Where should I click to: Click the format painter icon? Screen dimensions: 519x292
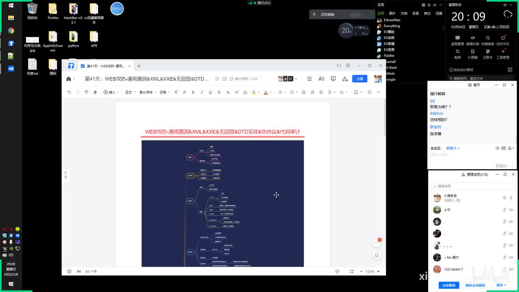coord(86,92)
